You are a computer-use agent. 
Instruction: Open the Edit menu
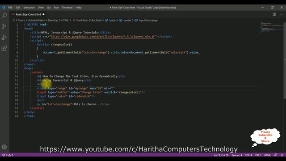pos(18,8)
